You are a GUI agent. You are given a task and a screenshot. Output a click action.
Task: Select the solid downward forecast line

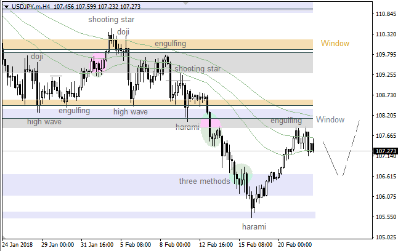[x=331, y=159]
